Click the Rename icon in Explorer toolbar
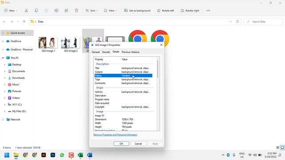This screenshot has height=160, width=285. point(57,11)
